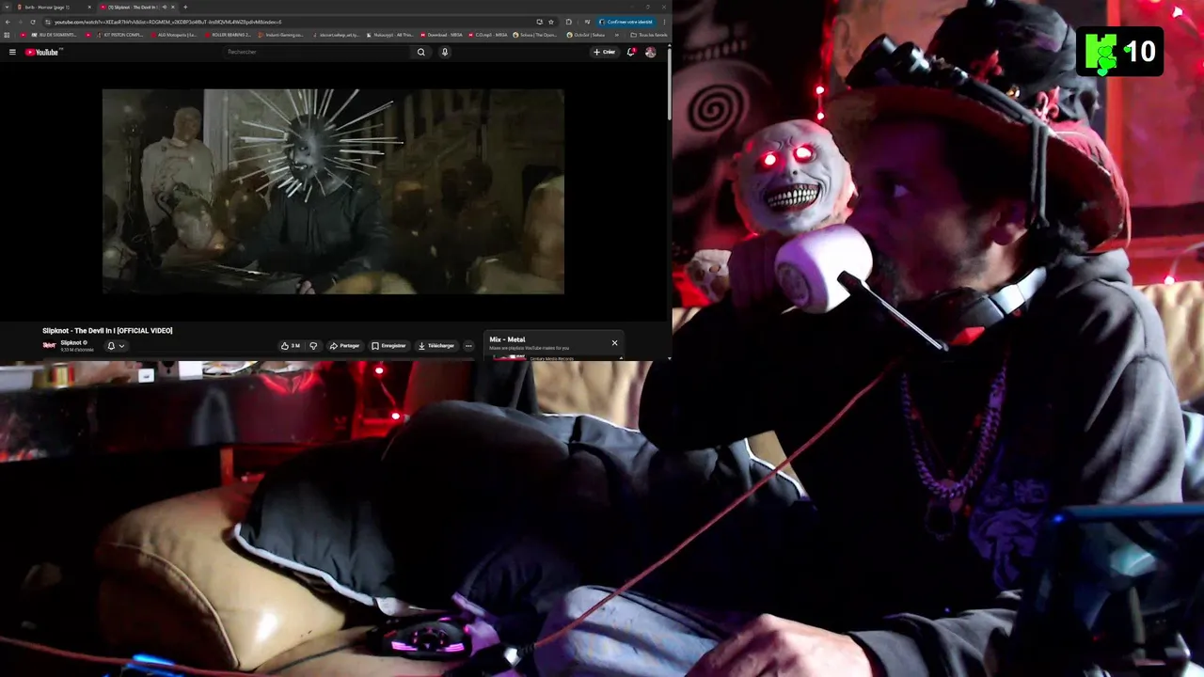Click the Slipknot Devil In I video player

coord(333,191)
